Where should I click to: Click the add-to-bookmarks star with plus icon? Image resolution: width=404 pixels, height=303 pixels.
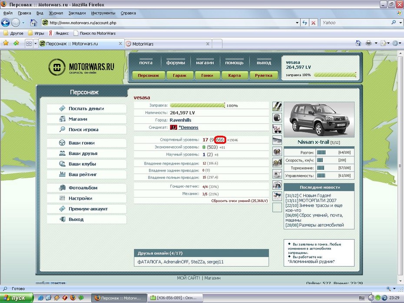[17, 43]
